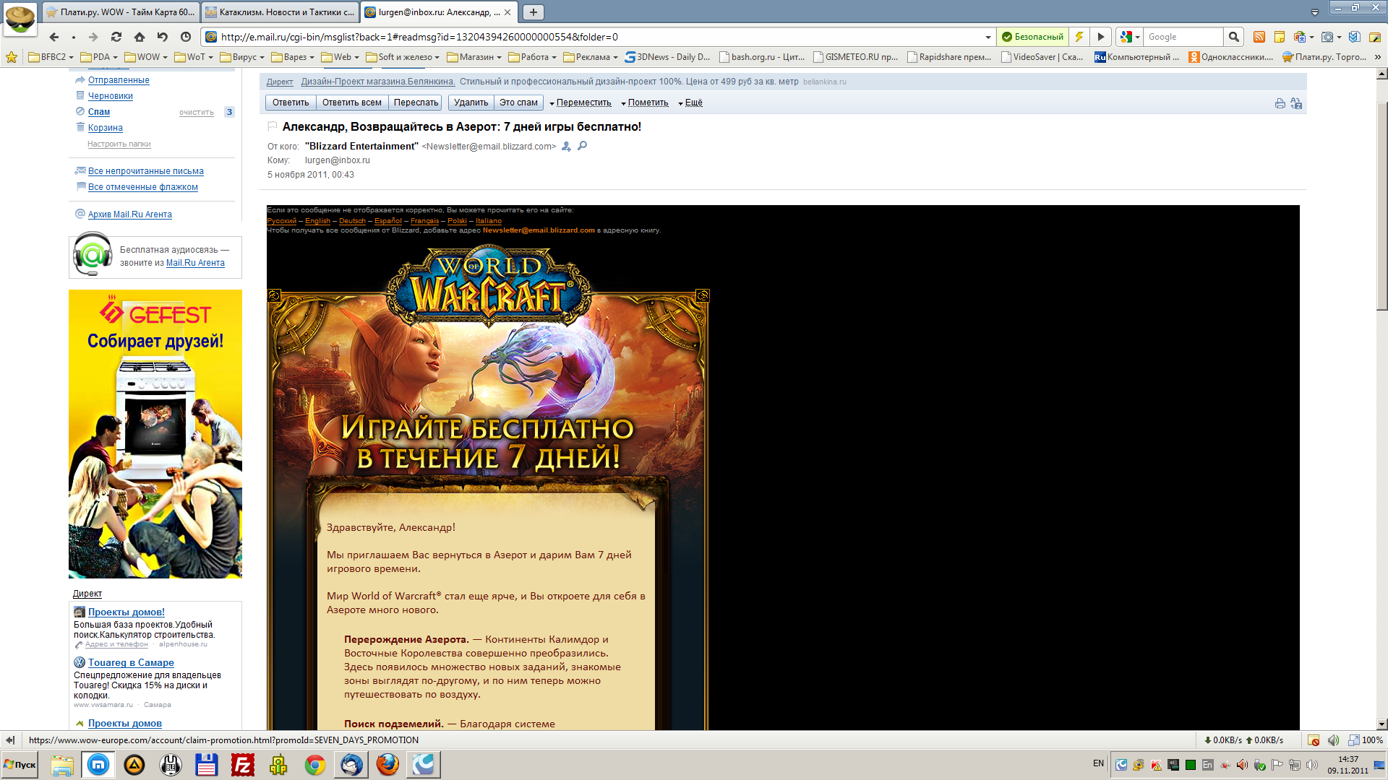Go to the browser home page icon
Viewport: 1388px width, 780px height.
pos(140,37)
